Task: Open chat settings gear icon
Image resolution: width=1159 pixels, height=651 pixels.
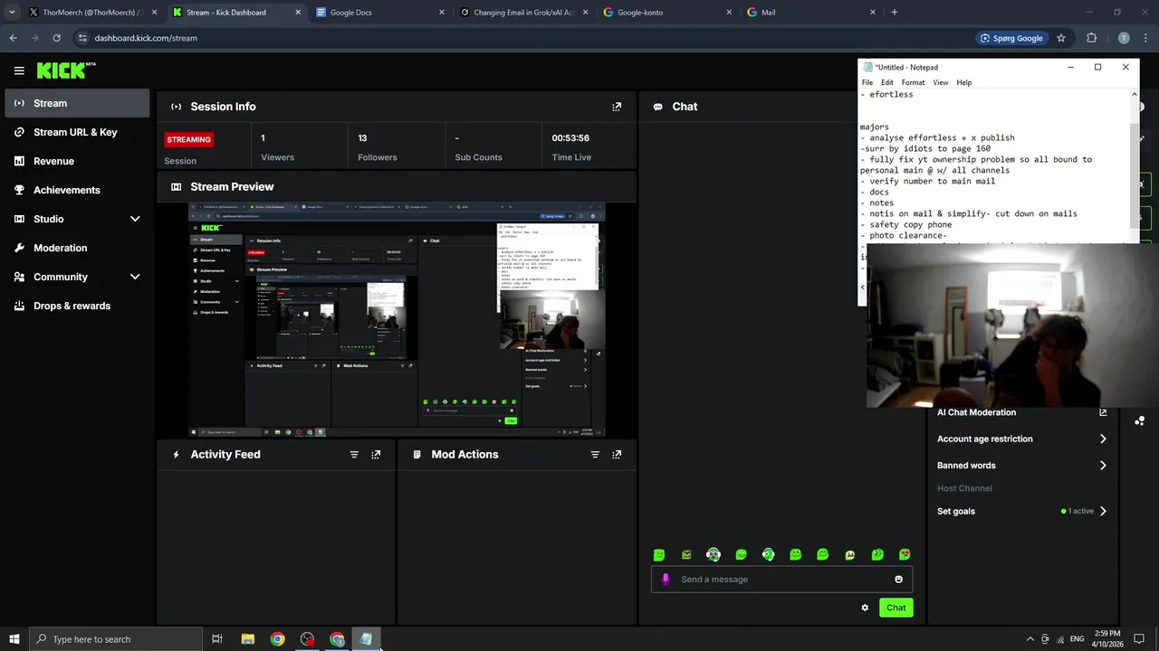Action: click(x=865, y=608)
